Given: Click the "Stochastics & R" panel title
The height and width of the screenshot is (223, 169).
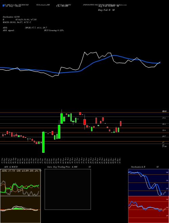Looking at the screenshot, I should (x=138, y=167).
